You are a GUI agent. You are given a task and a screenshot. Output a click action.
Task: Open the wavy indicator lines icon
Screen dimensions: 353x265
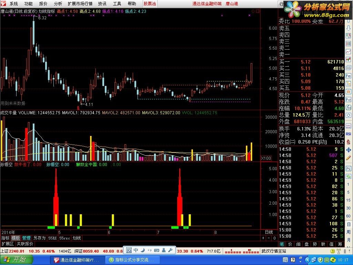point(348,126)
